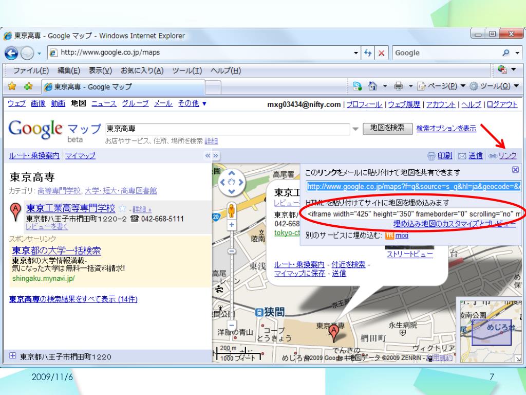526x395 pixels.
Task: Click 埋め込み地図のカスタマイズとプレビュー link
Action: pos(454,224)
